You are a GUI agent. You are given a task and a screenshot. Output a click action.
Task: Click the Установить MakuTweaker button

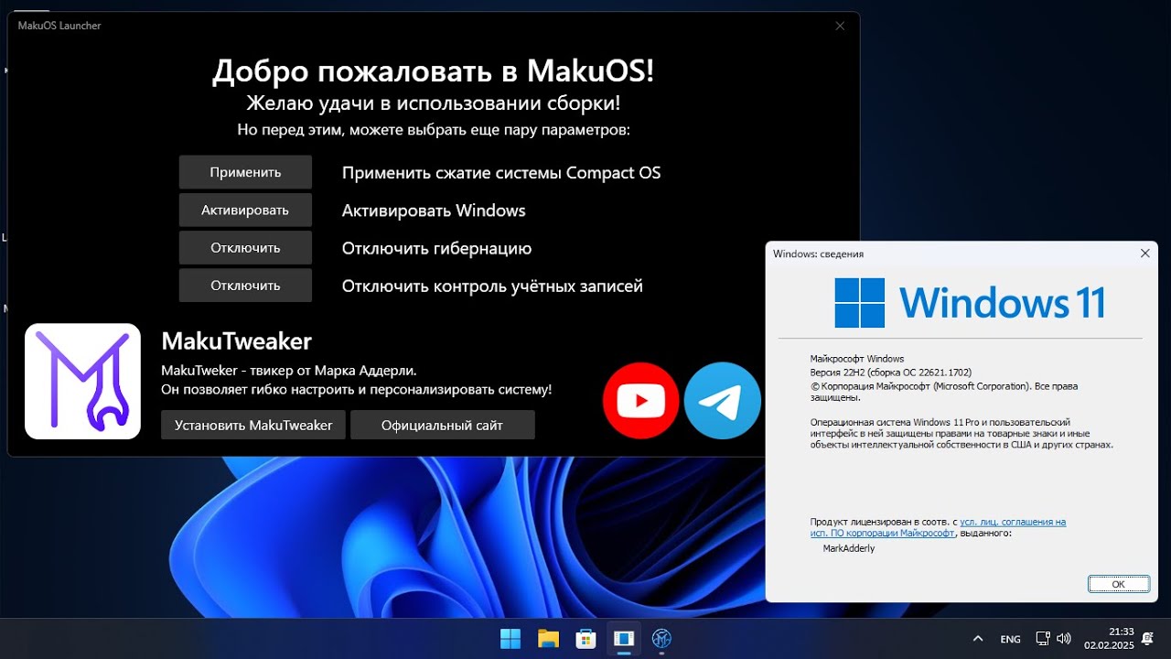click(253, 425)
